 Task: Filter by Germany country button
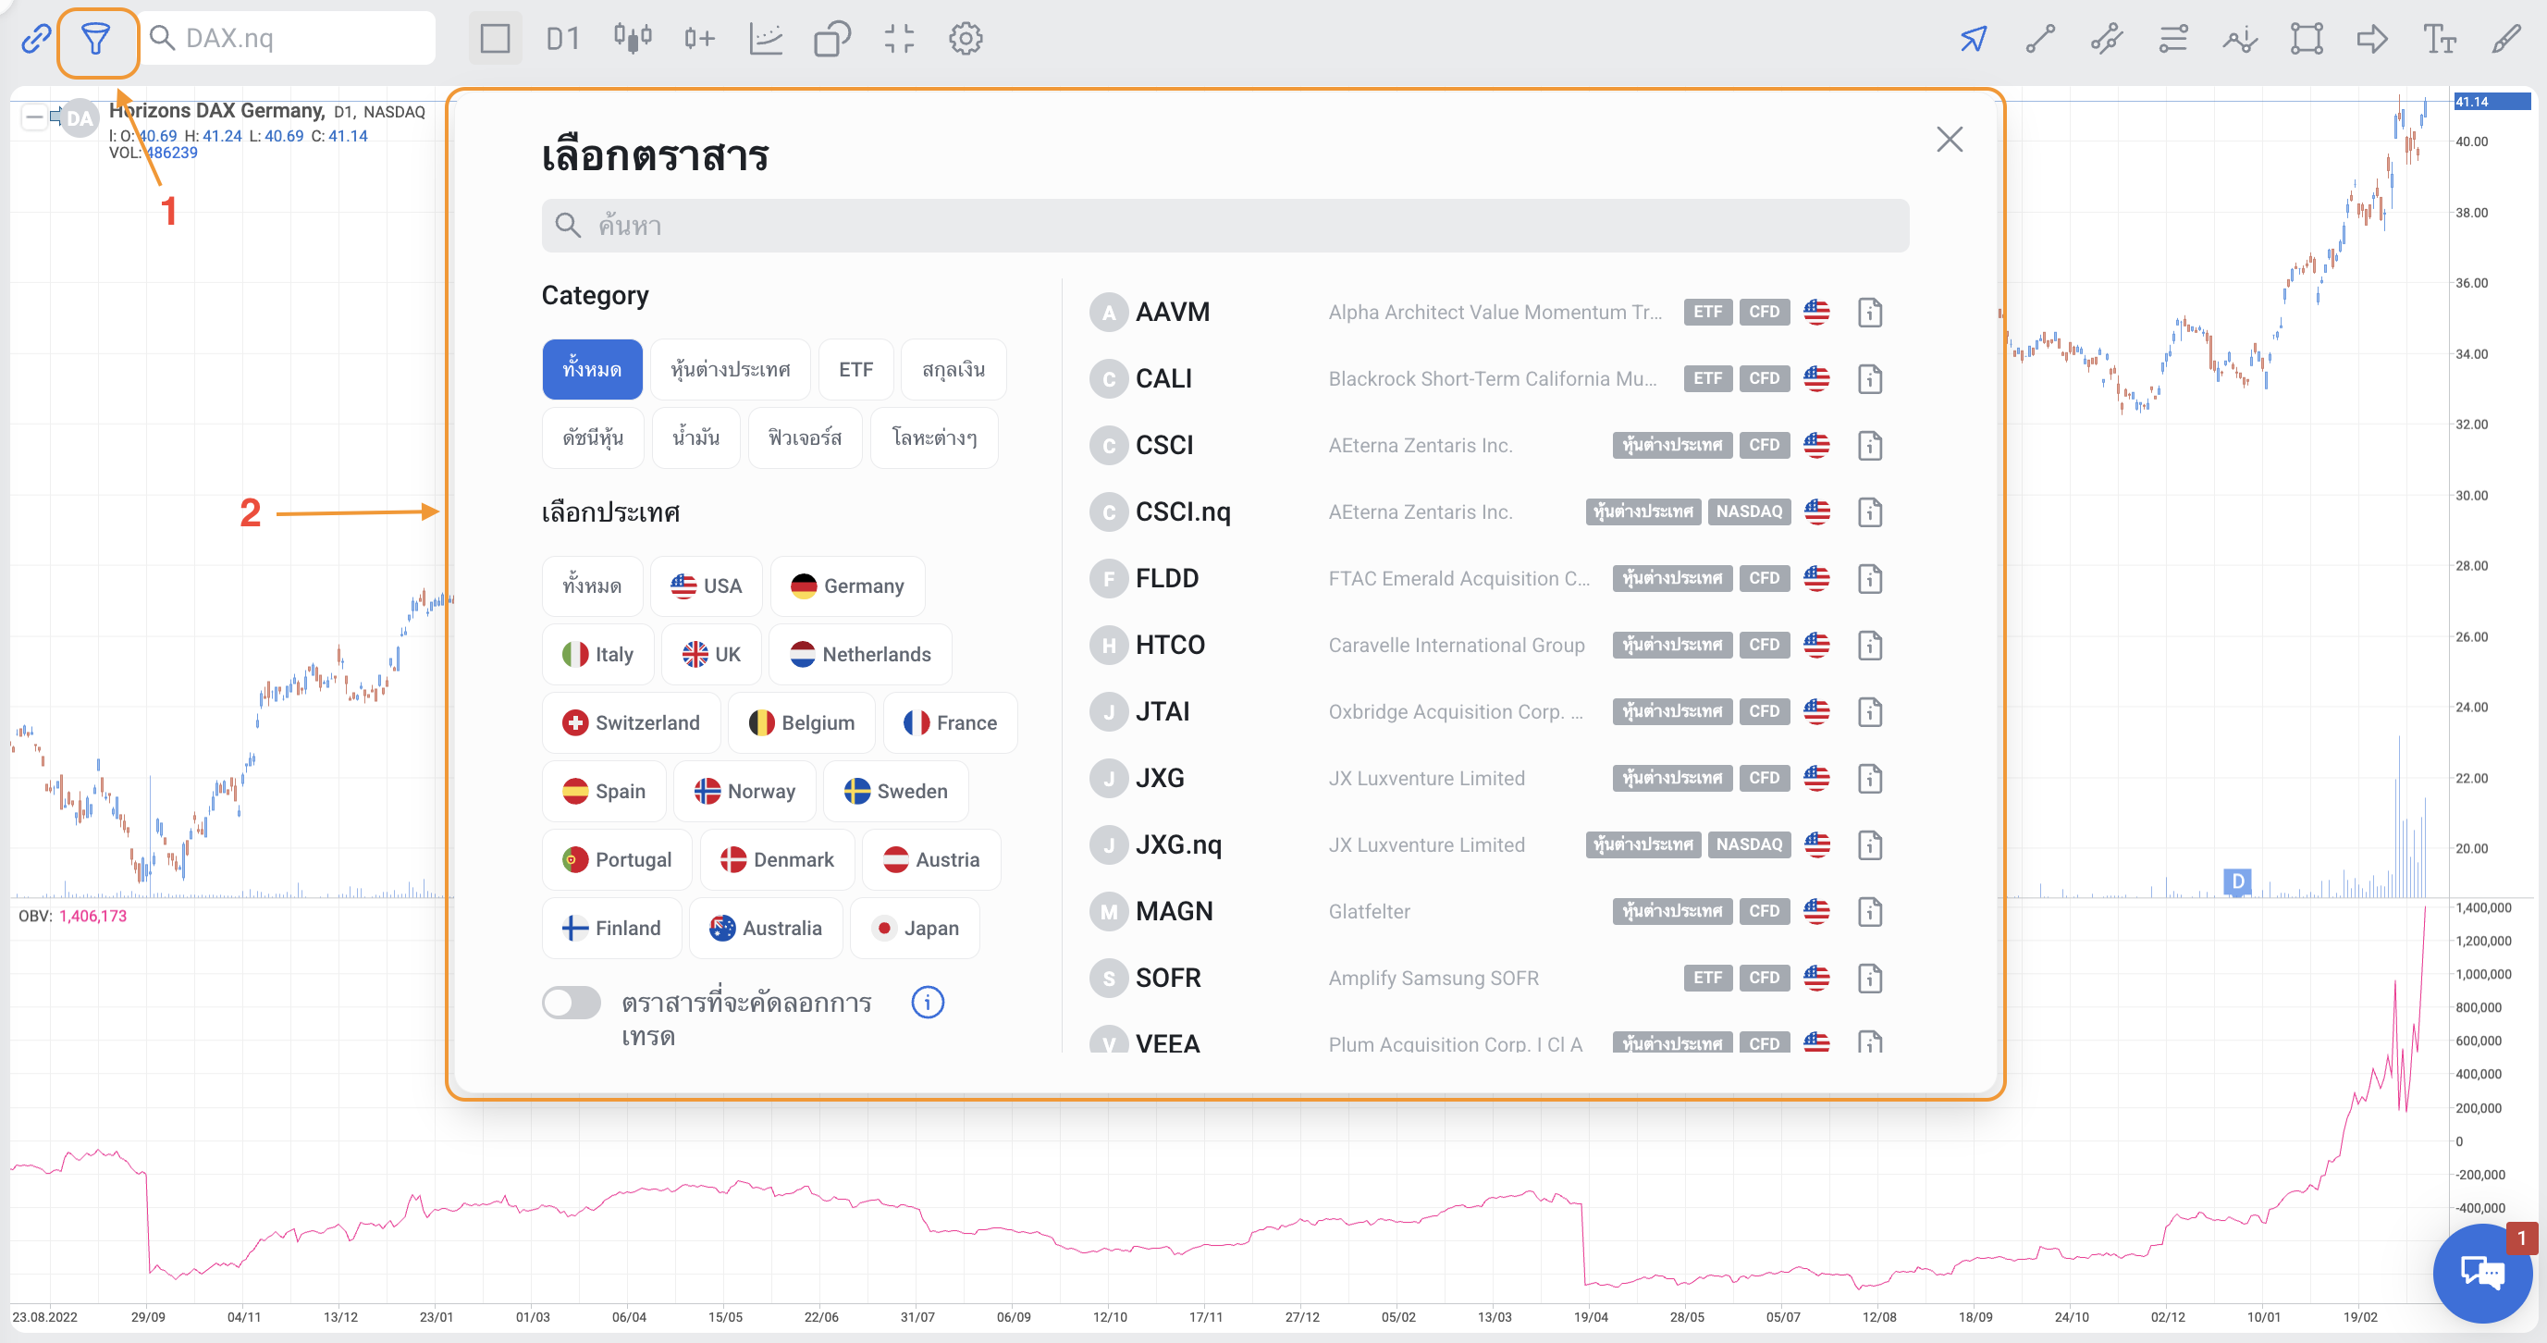tap(847, 586)
